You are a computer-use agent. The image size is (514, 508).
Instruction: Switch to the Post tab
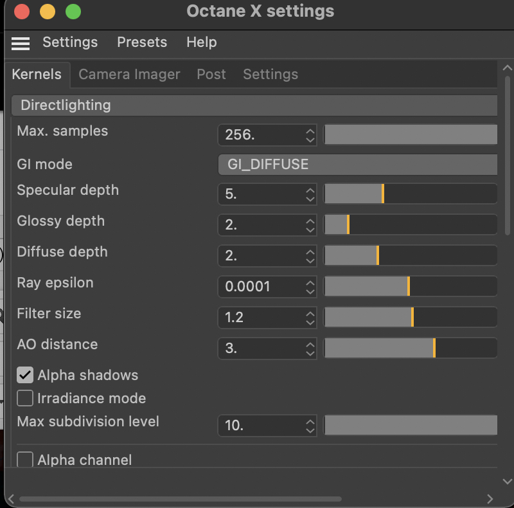[x=211, y=75]
